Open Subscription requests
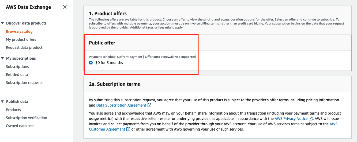This screenshot has width=357, height=142. click(x=24, y=83)
